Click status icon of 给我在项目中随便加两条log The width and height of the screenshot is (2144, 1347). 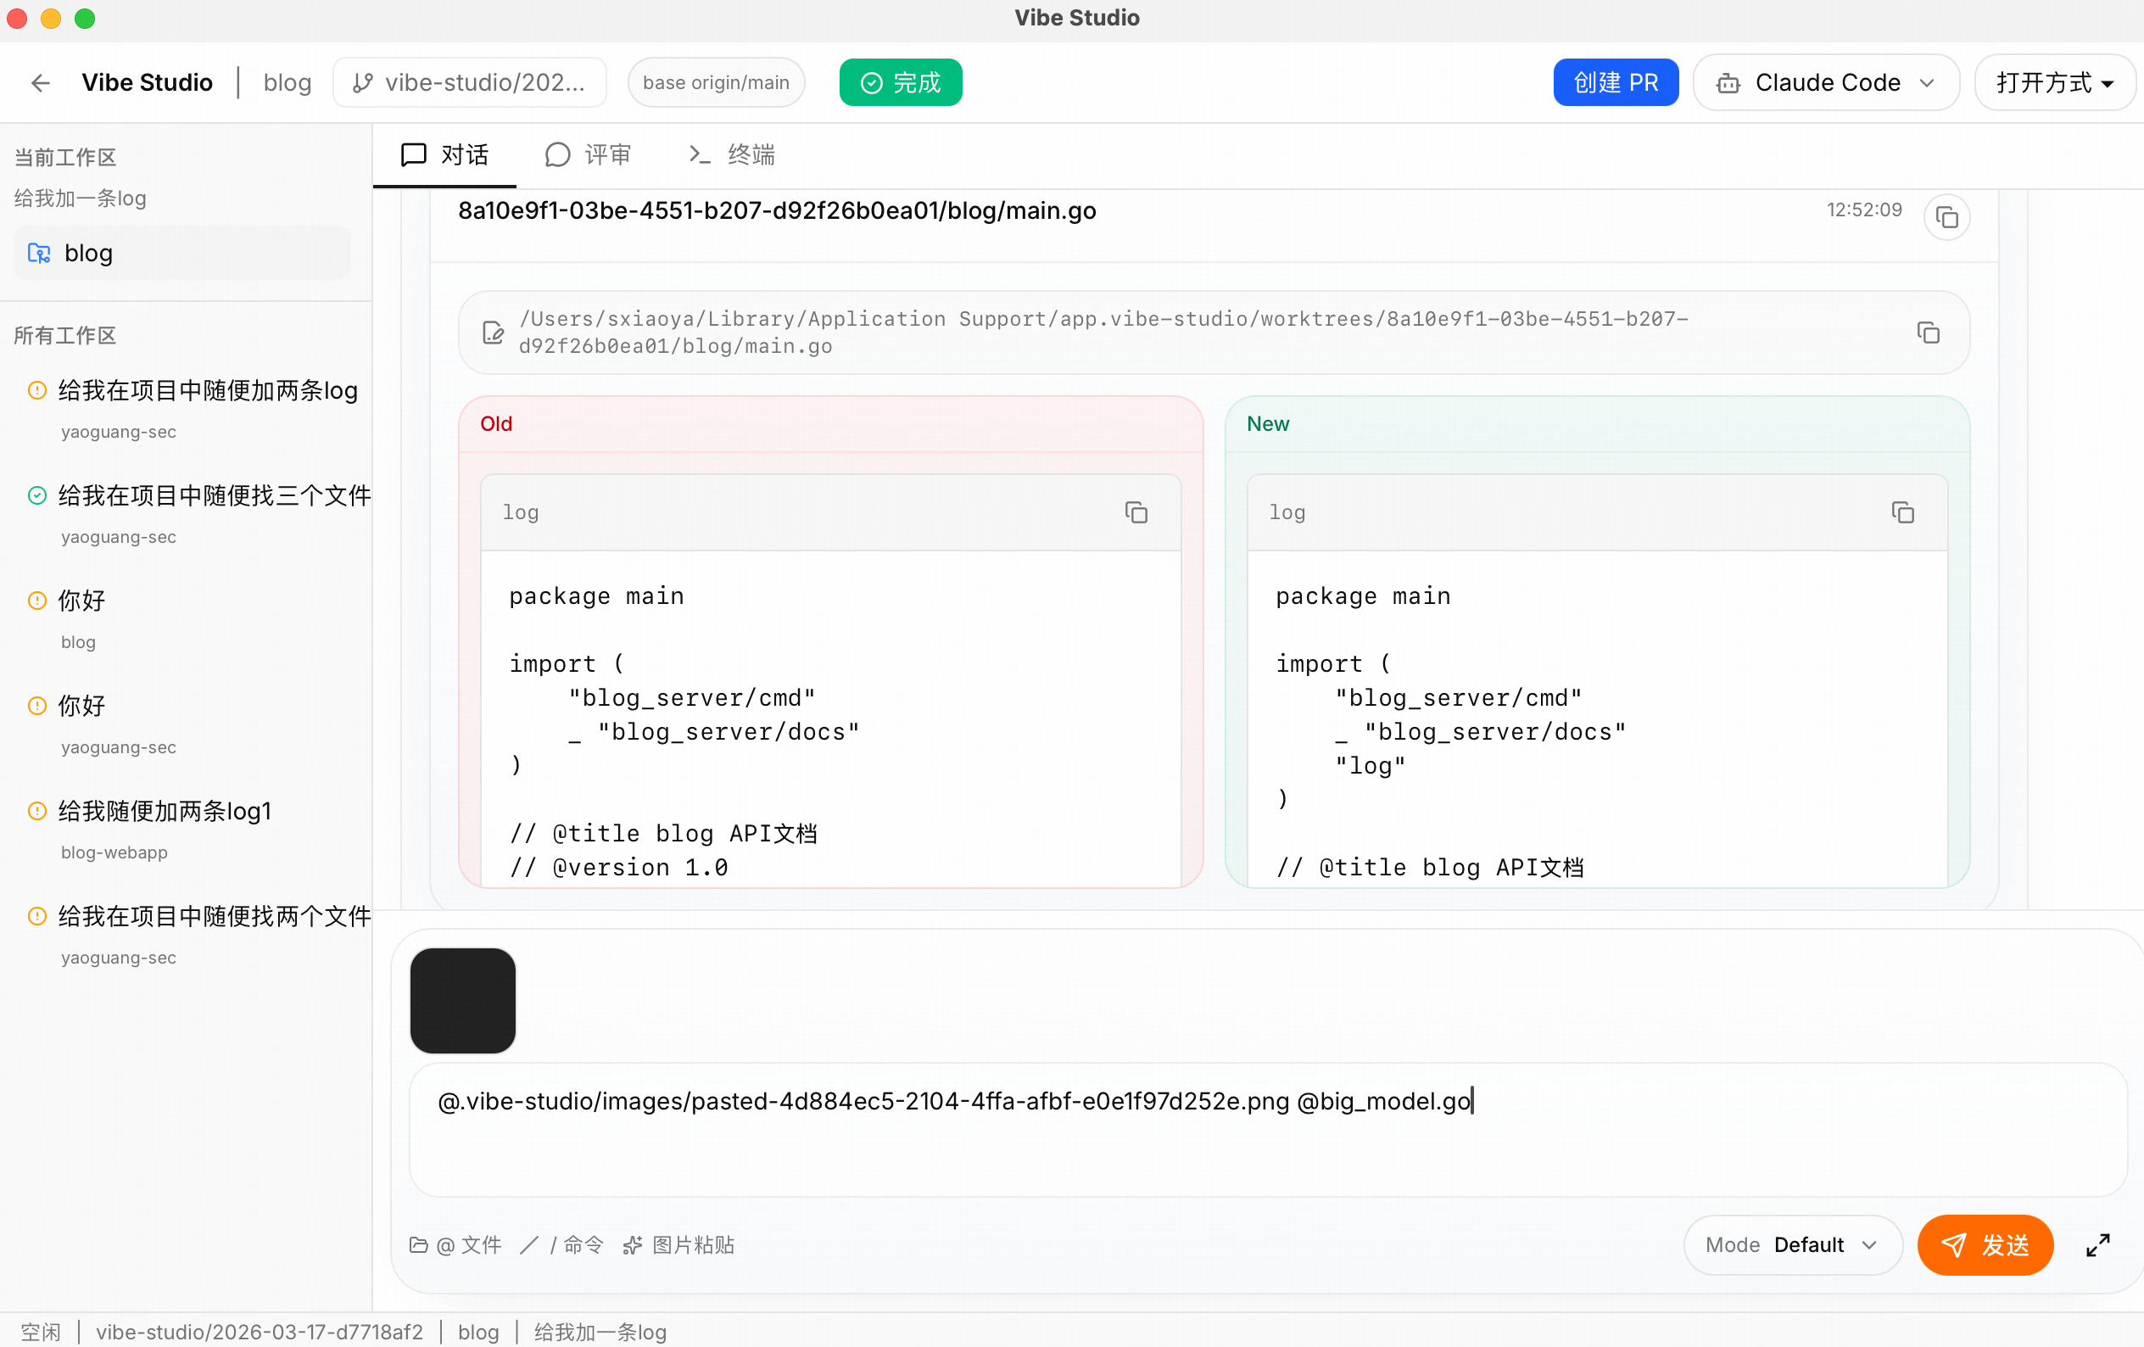37,390
